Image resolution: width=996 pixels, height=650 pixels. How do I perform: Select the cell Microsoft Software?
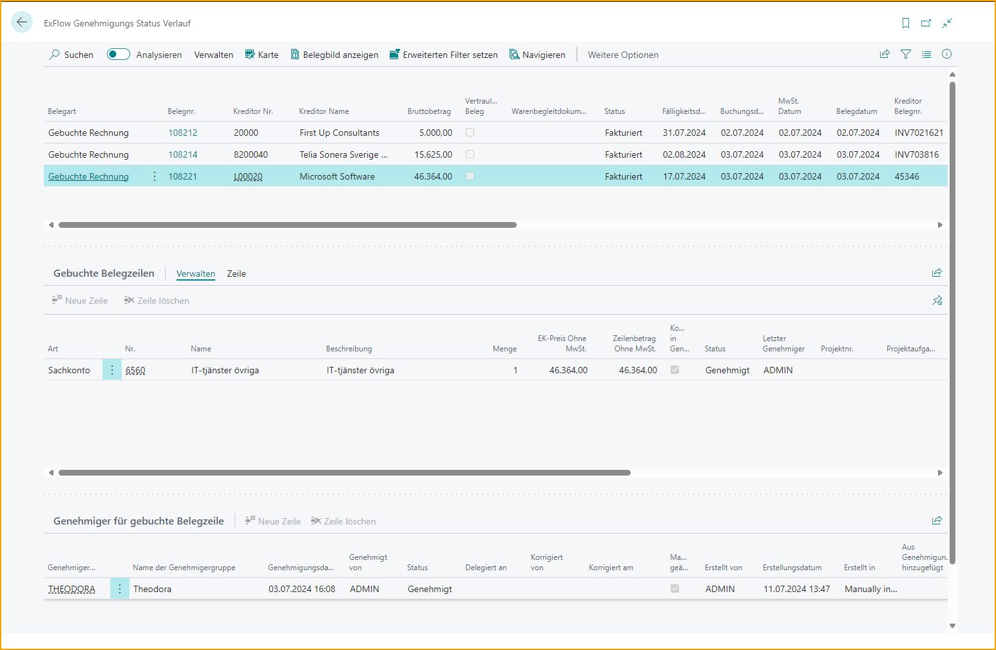(337, 176)
